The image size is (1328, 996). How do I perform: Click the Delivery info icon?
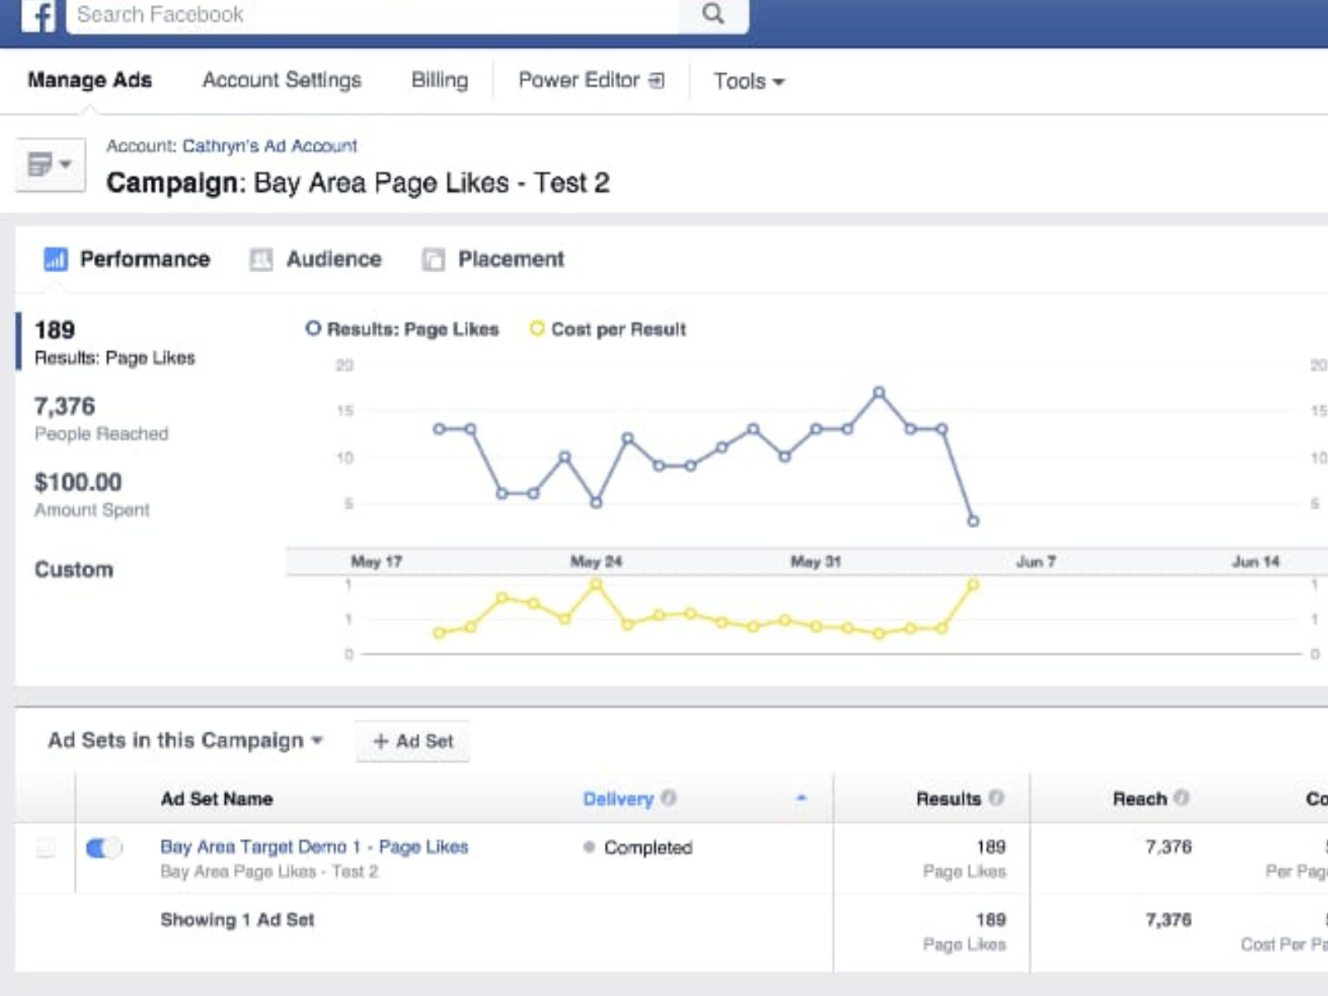[x=668, y=798]
